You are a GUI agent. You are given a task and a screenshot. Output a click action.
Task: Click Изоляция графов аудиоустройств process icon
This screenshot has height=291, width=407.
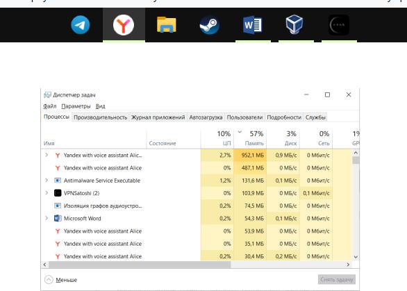click(58, 206)
